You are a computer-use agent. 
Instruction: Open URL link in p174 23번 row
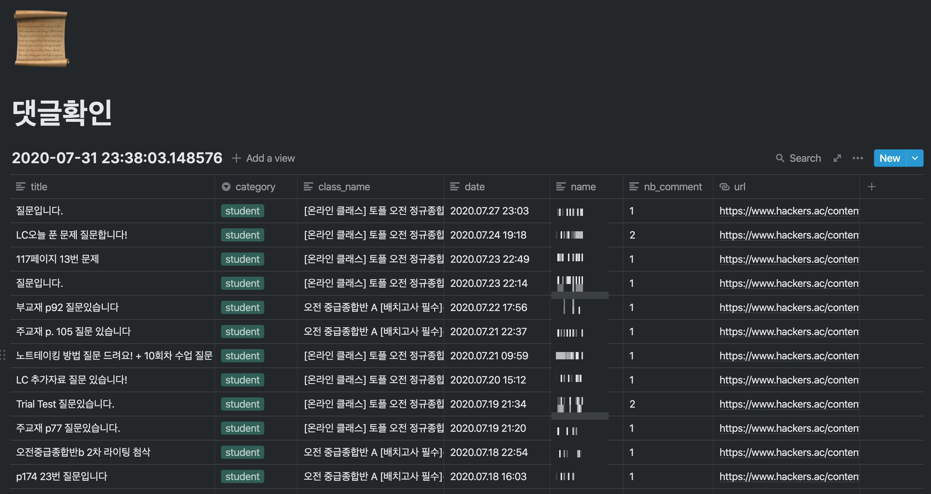(789, 476)
